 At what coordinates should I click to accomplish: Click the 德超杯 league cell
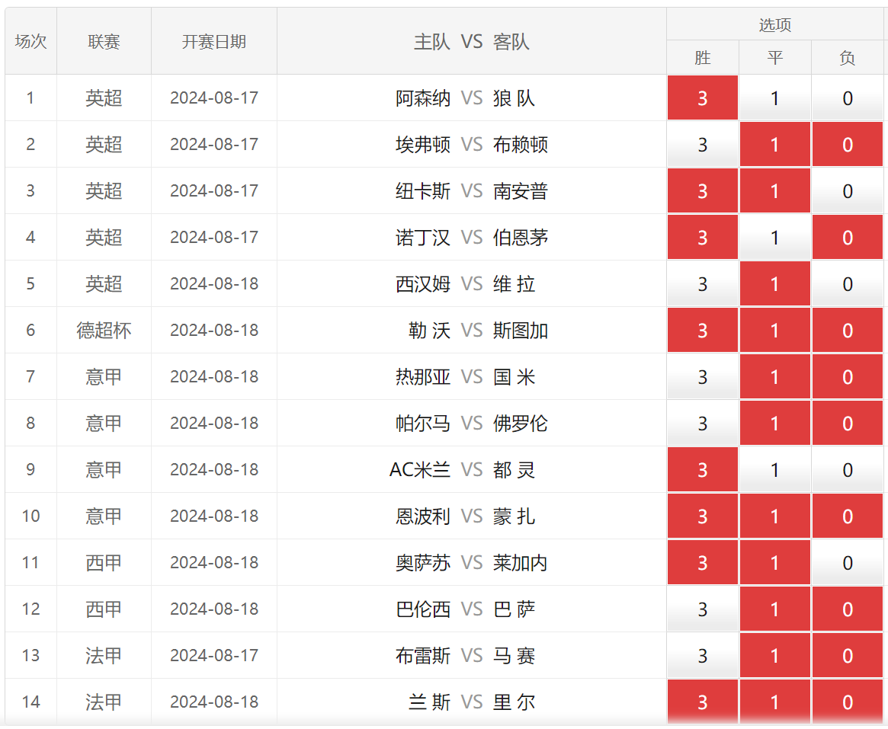click(x=104, y=330)
